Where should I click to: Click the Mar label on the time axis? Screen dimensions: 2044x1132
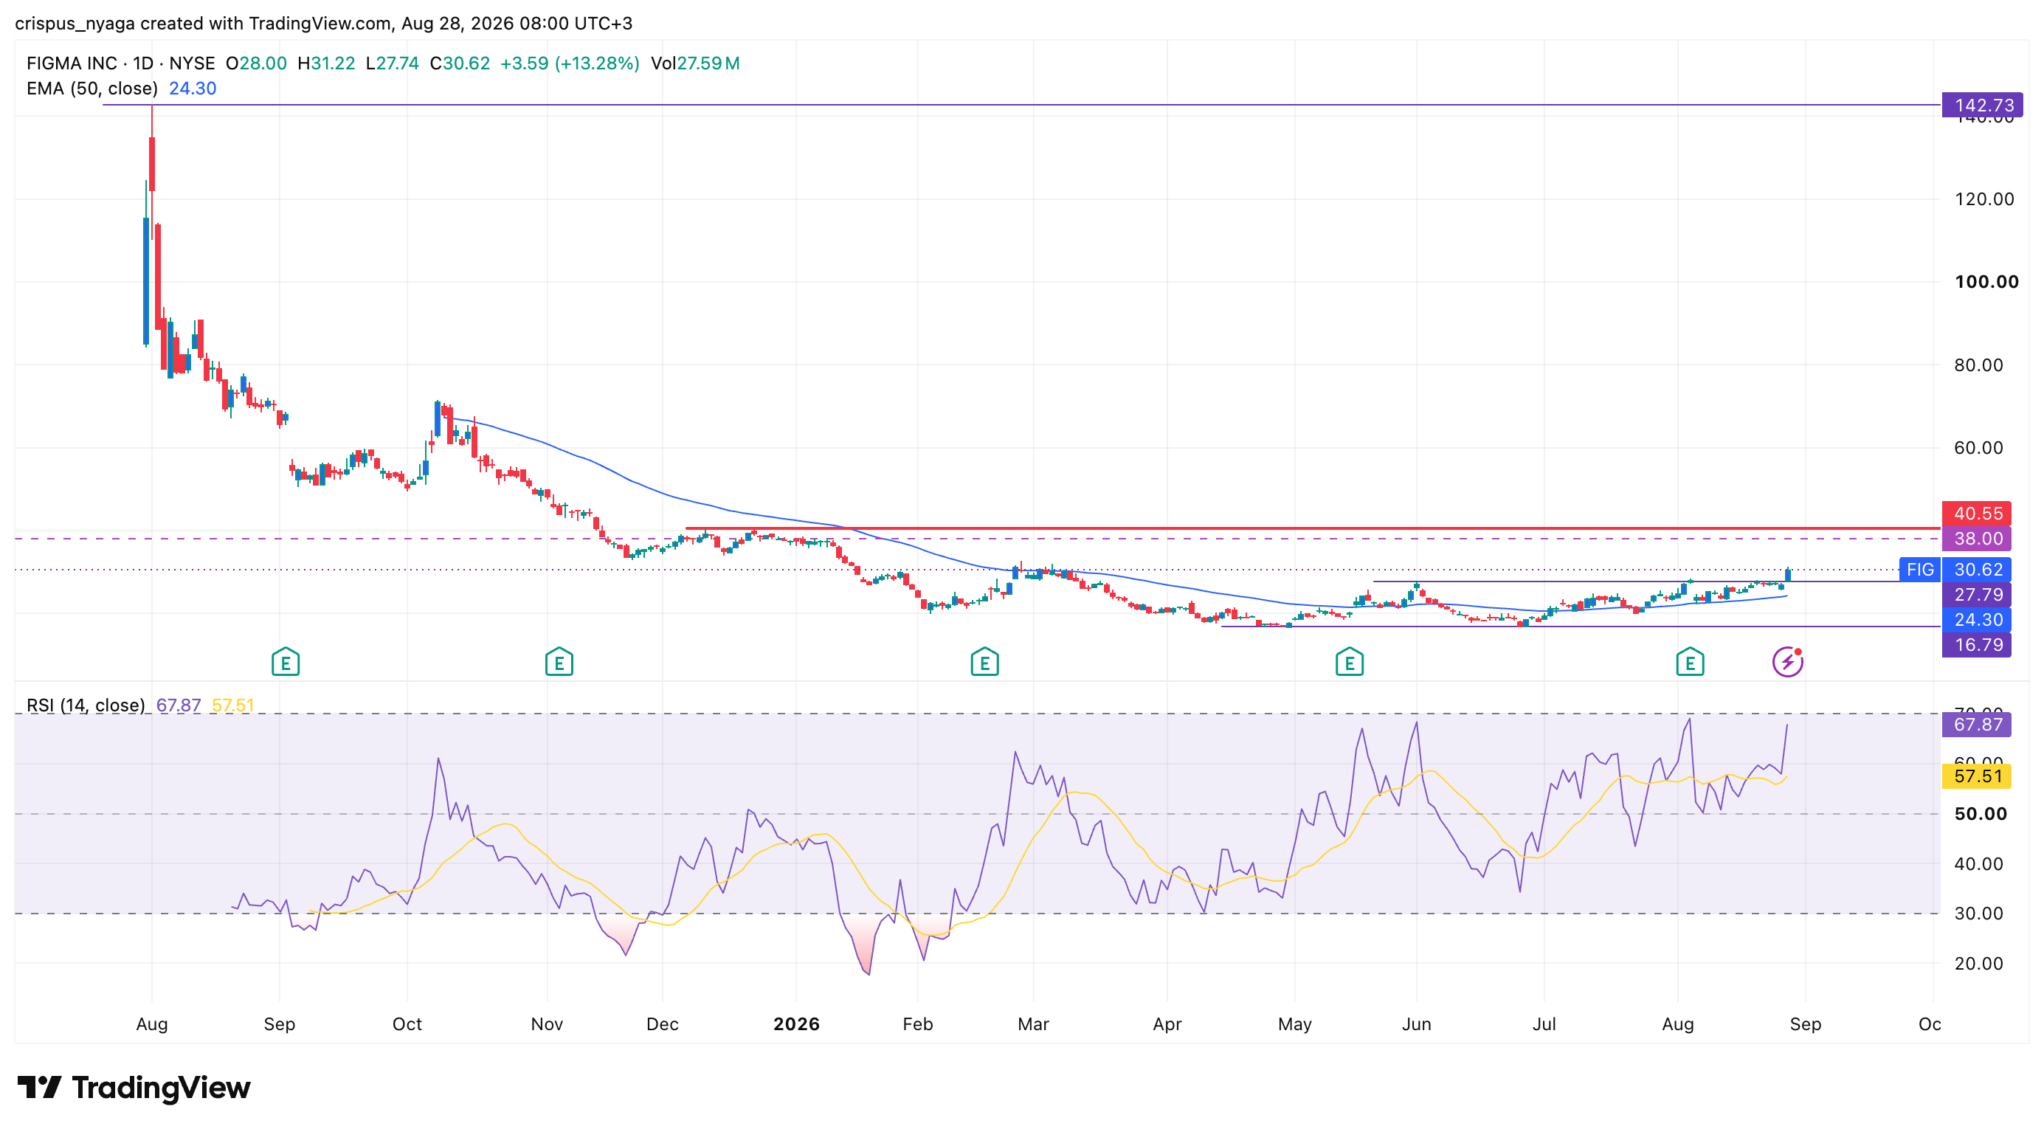(1033, 1024)
